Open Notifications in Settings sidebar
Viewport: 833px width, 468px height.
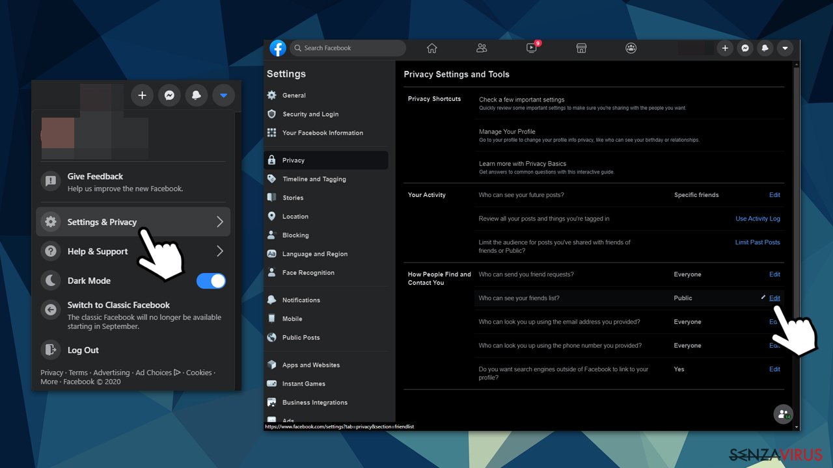point(325,300)
